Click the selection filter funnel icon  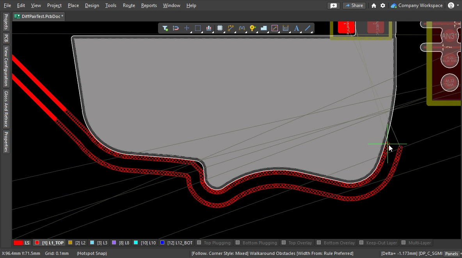click(165, 28)
